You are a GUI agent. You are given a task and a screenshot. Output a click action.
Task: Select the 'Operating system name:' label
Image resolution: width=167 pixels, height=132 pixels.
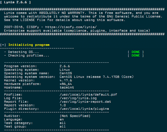[x=27, y=73]
